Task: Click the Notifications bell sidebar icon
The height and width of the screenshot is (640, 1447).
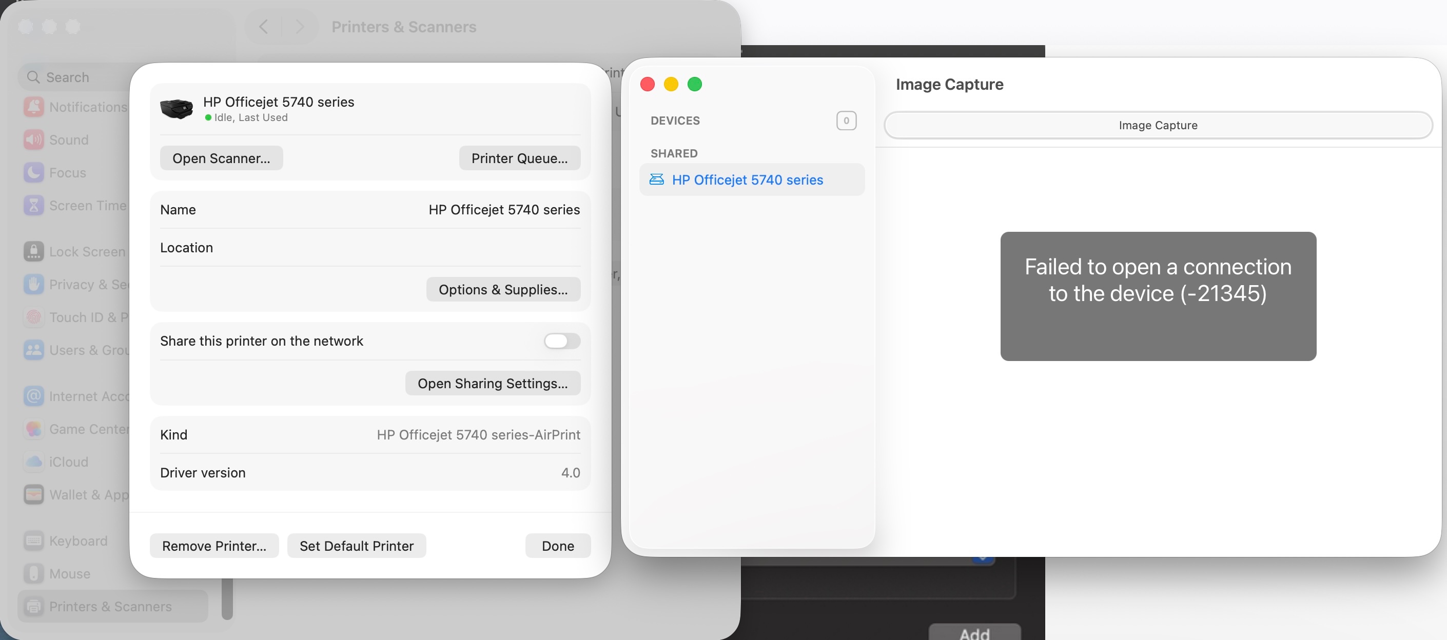Action: [x=34, y=107]
